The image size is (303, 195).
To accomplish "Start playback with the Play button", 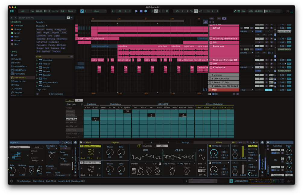I will [x=137, y=11].
